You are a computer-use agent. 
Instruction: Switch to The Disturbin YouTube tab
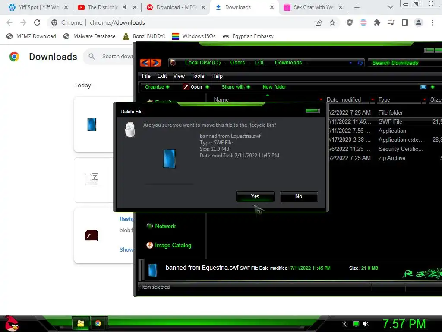(103, 7)
